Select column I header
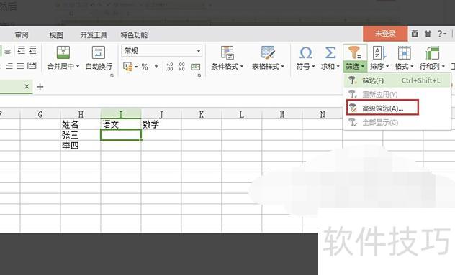The width and height of the screenshot is (455, 275). 121,115
